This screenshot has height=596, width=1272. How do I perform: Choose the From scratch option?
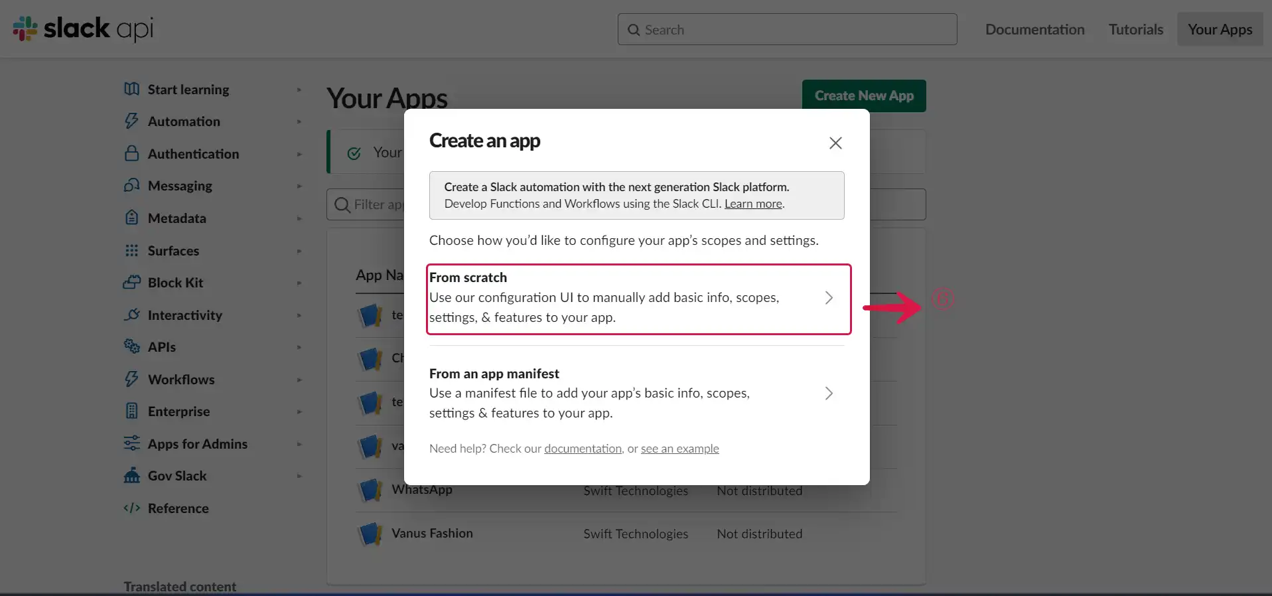(x=638, y=299)
